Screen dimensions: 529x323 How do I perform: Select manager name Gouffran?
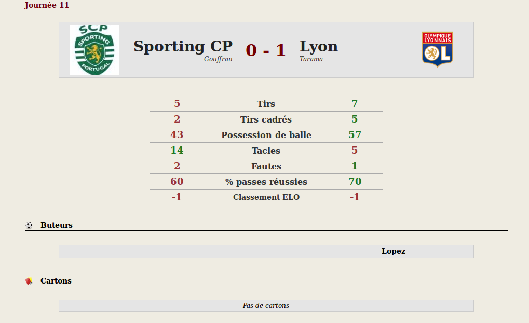[218, 59]
